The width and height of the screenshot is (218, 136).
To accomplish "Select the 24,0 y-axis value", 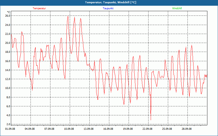I will click(8, 25).
